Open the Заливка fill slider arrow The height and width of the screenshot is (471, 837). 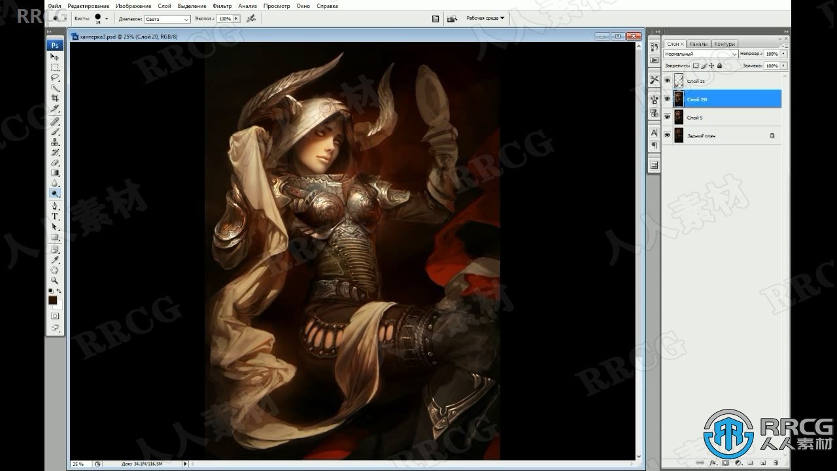[783, 65]
